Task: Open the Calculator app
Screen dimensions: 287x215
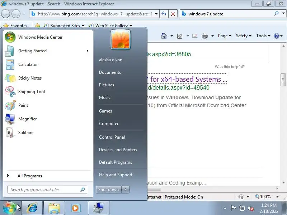Action: point(47,64)
